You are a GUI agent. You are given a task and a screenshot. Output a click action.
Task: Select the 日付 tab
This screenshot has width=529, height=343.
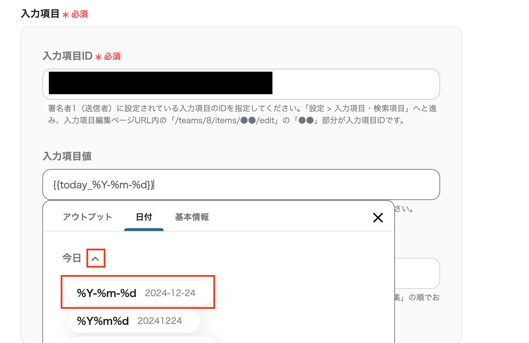pyautogui.click(x=144, y=217)
